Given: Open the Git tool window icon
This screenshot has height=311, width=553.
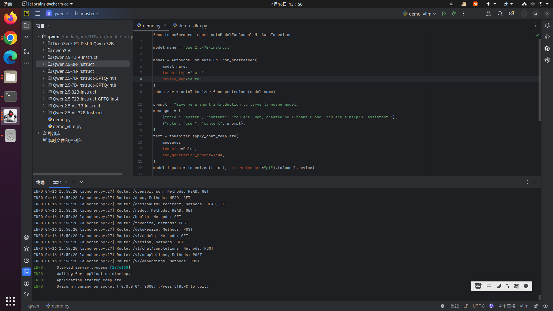Looking at the screenshot, I should 26,295.
